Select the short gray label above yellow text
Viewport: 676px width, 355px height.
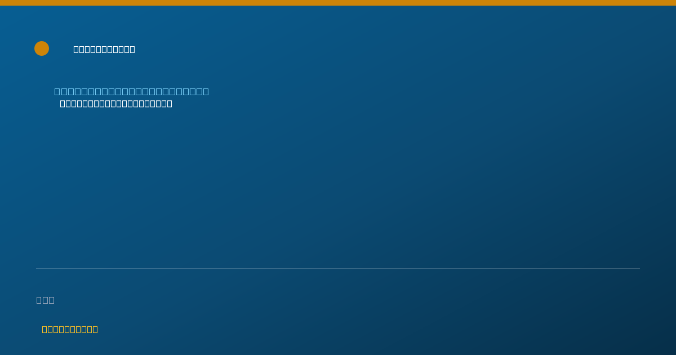(45, 300)
